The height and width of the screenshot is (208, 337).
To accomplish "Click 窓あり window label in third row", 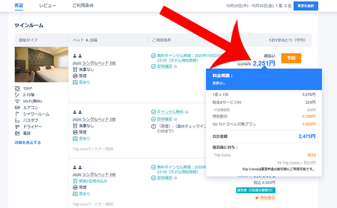I will click(x=84, y=194).
